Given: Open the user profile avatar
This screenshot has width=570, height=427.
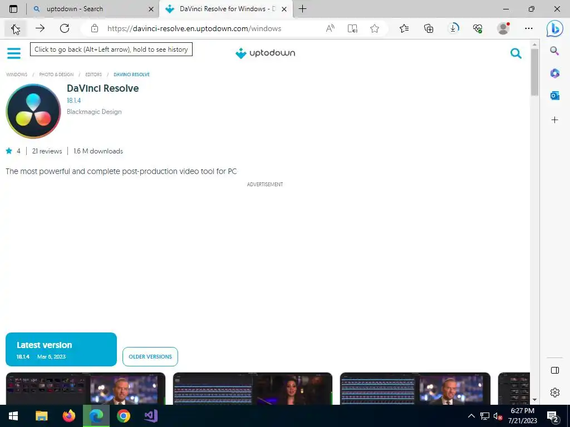Looking at the screenshot, I should point(503,28).
